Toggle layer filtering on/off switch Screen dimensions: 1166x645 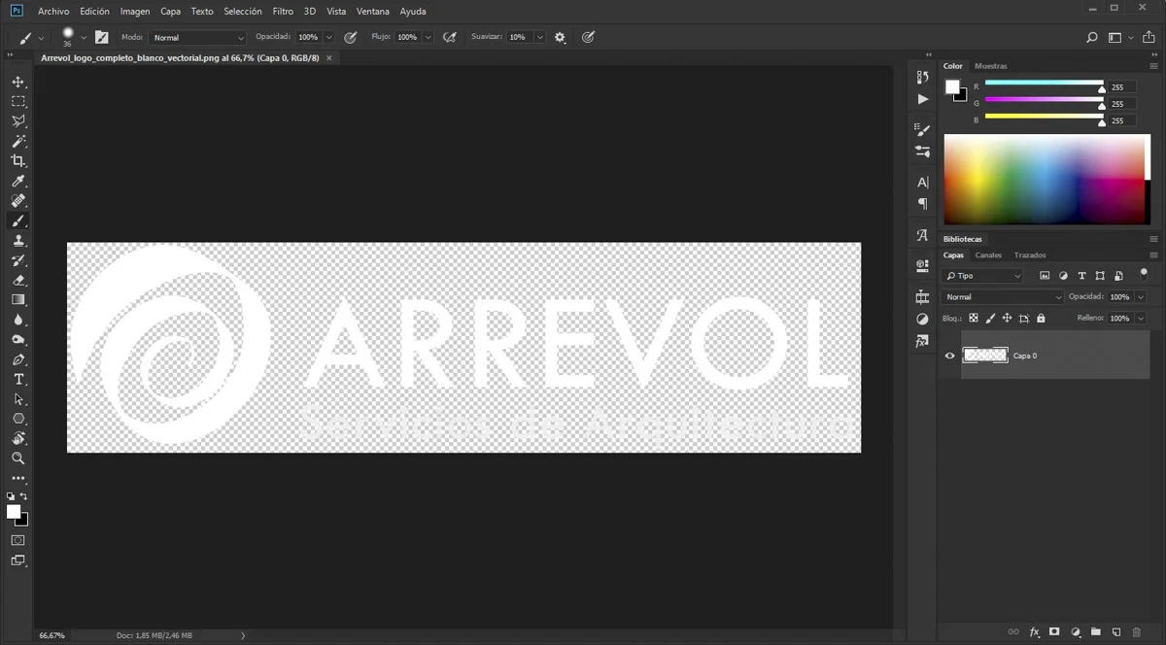click(1144, 273)
